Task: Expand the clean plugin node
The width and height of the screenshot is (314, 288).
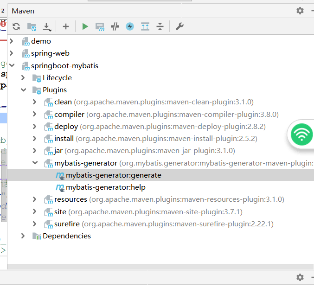Action: pos(35,102)
